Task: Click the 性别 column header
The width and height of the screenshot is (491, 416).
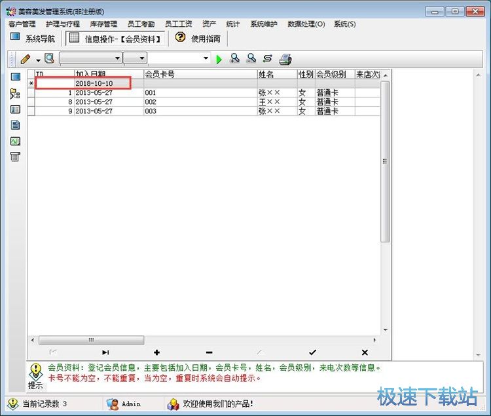Action: (x=306, y=74)
